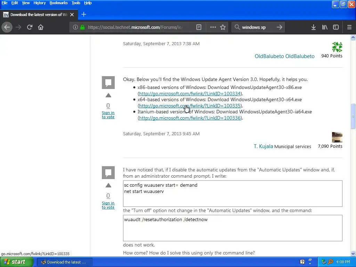356x267 pixels.
Task: Bookmark this page with star icon
Action: pos(223,27)
